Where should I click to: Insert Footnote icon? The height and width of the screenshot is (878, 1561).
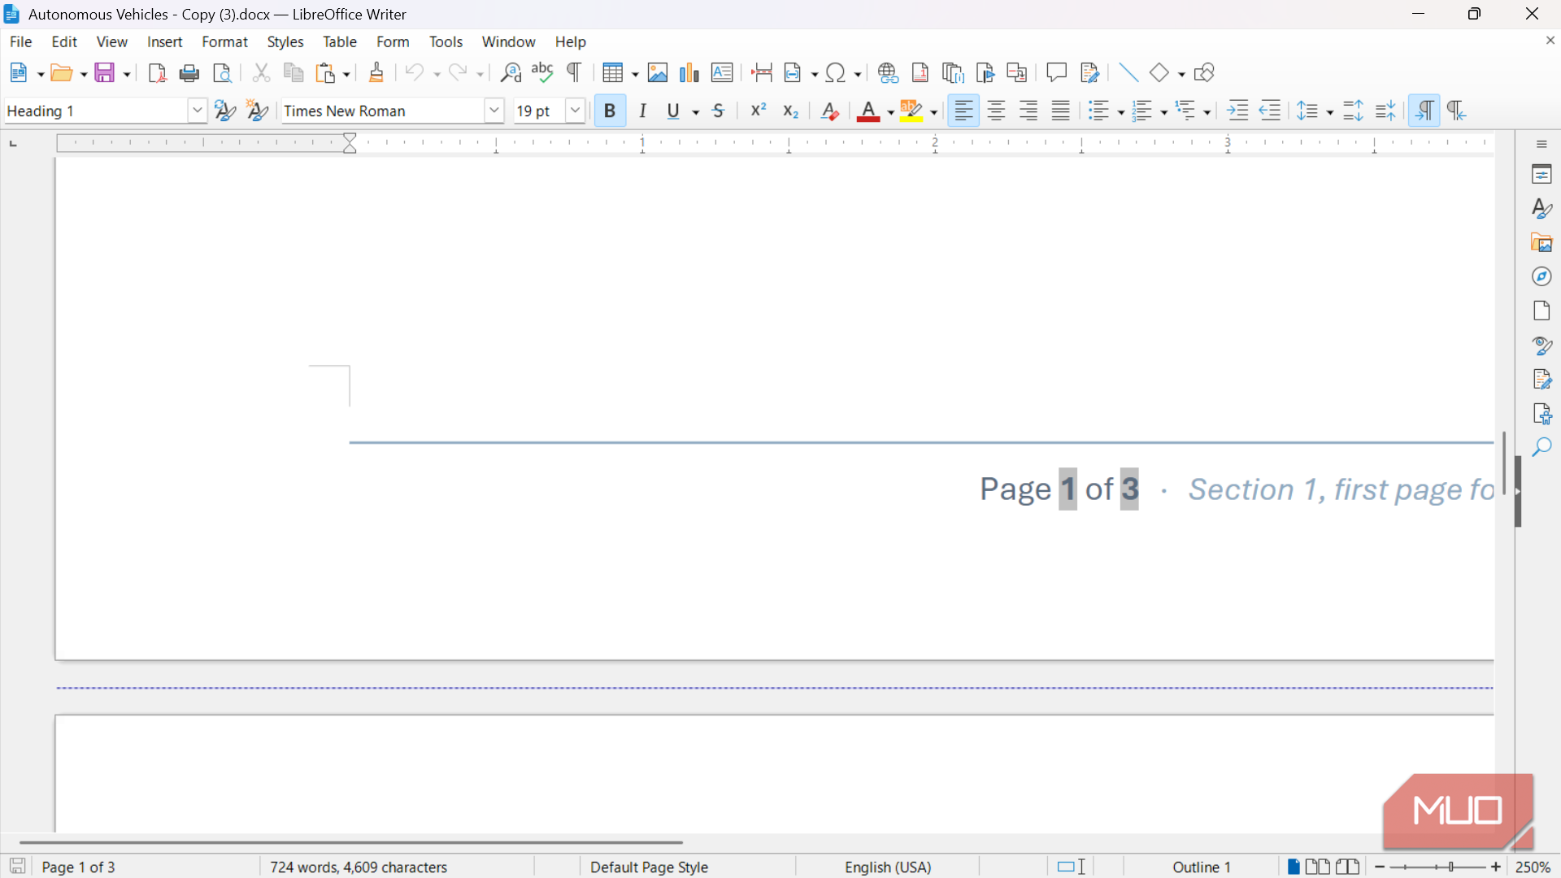(x=920, y=73)
